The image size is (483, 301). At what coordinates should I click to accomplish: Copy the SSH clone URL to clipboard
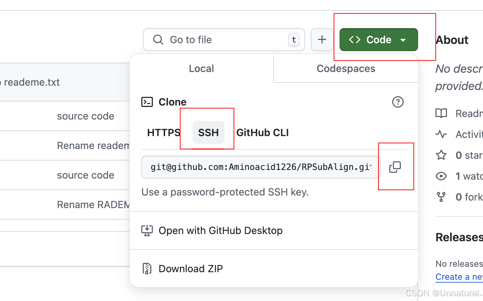pos(395,167)
